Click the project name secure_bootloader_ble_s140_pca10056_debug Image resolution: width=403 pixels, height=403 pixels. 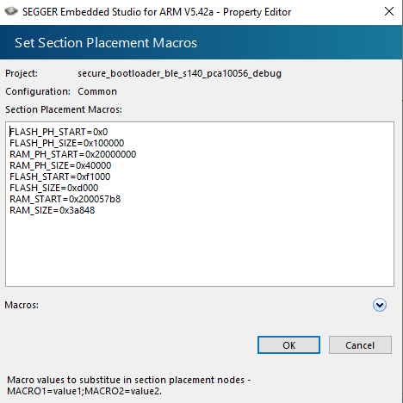point(179,73)
